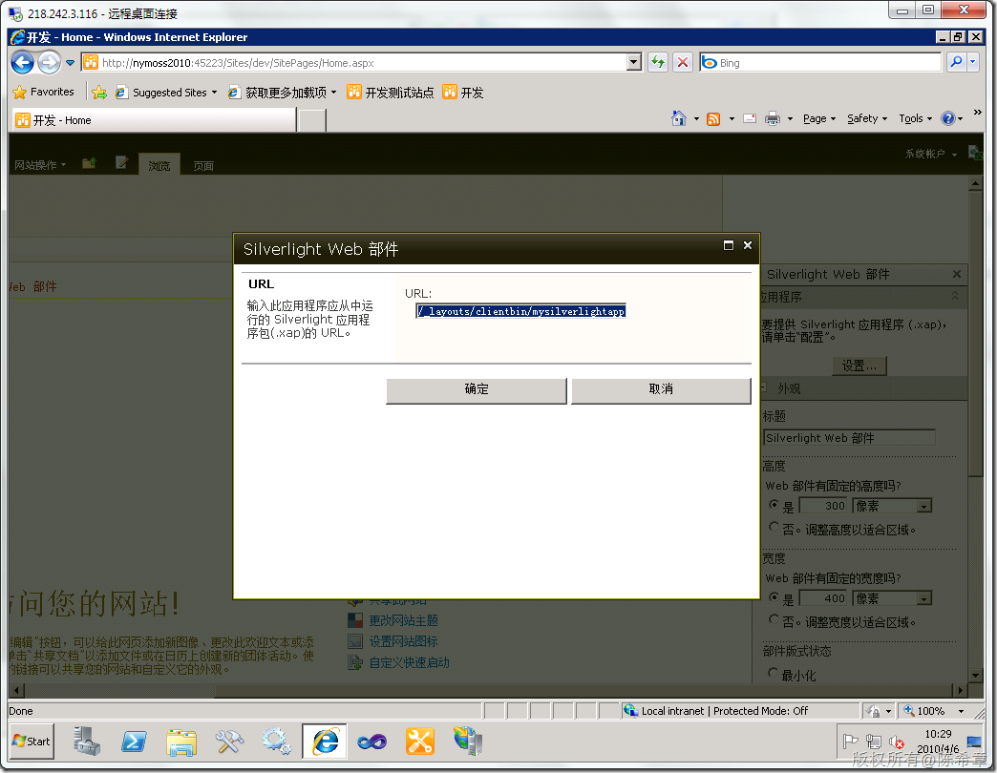The height and width of the screenshot is (773, 997).
Task: Click the RSS feeds icon
Action: pos(713,118)
